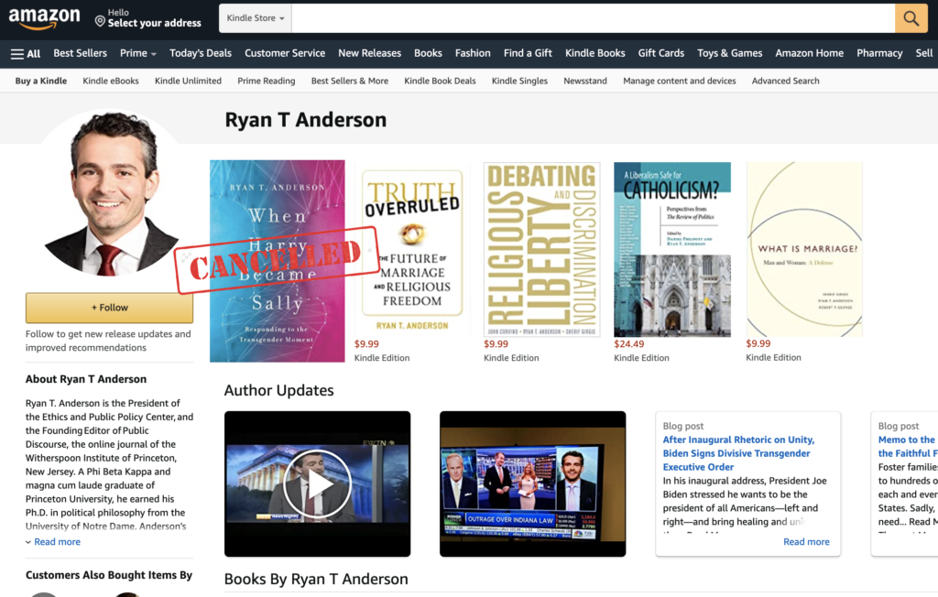
Task: Go to Pharmacy
Action: click(x=879, y=53)
